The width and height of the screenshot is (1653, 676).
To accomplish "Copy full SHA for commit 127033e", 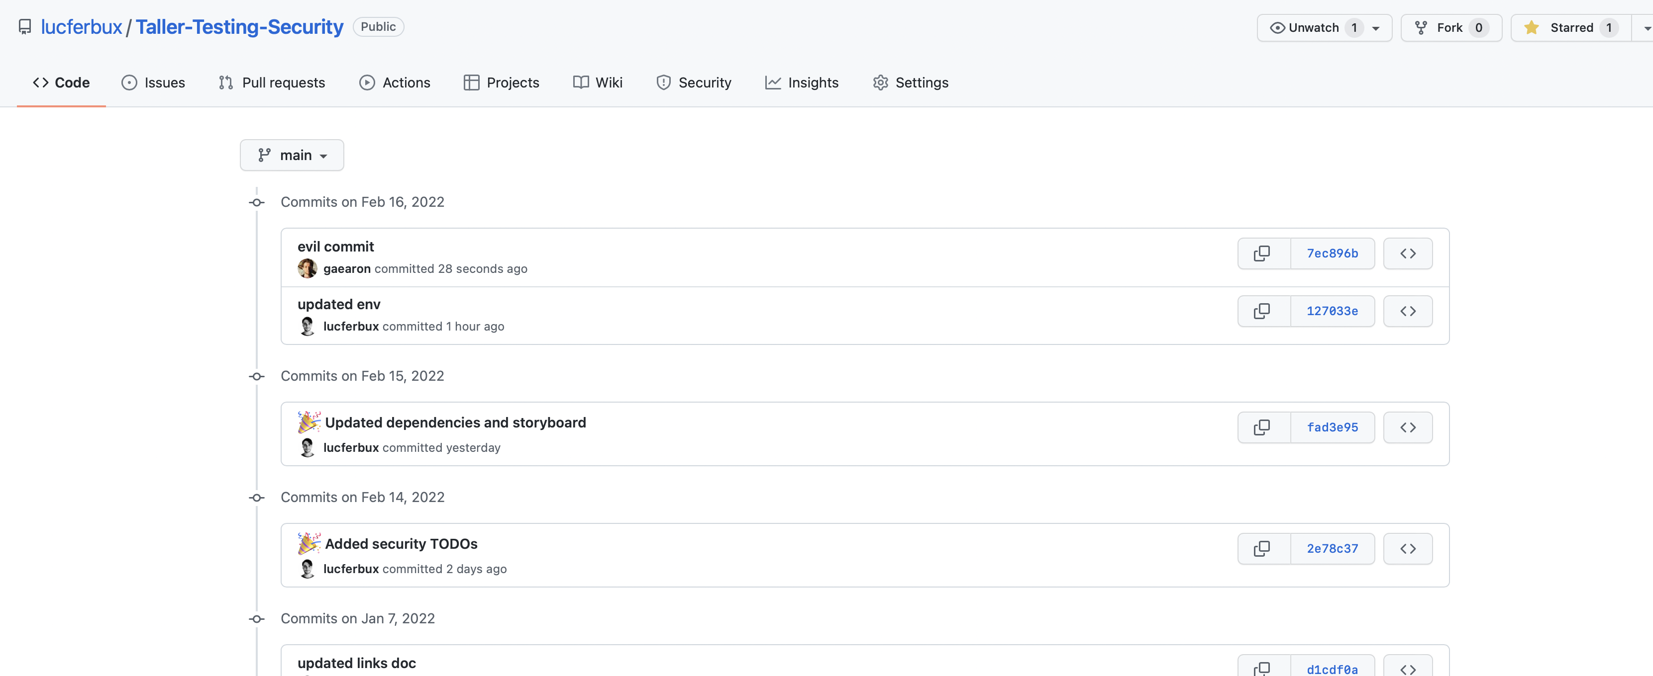I will (1262, 312).
